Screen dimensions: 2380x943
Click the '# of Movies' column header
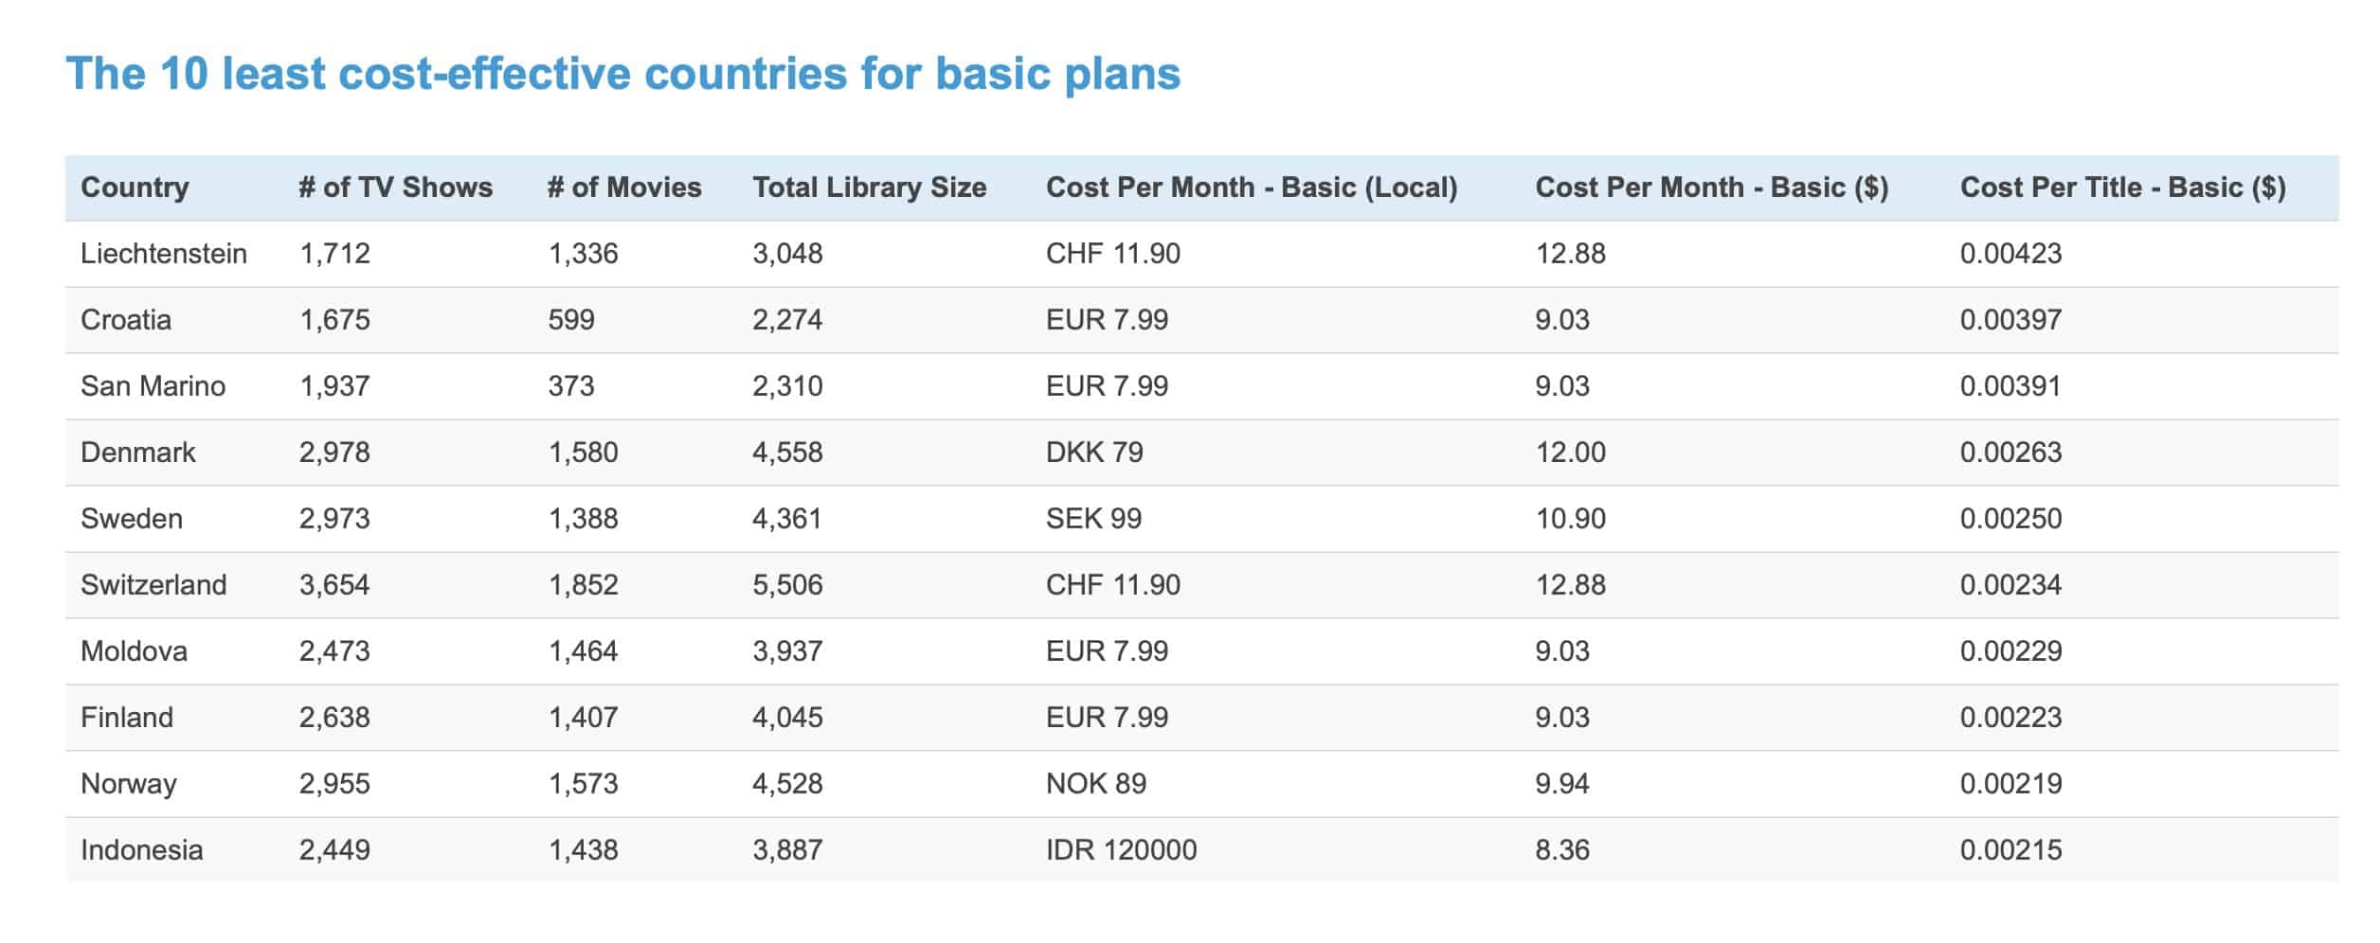624,187
